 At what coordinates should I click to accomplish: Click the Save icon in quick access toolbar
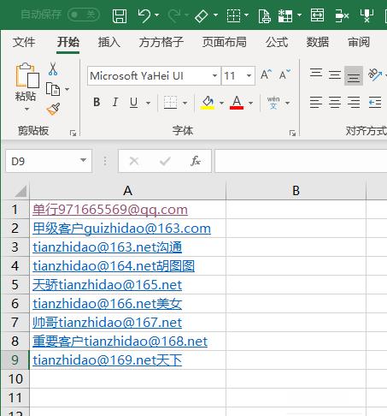120,16
